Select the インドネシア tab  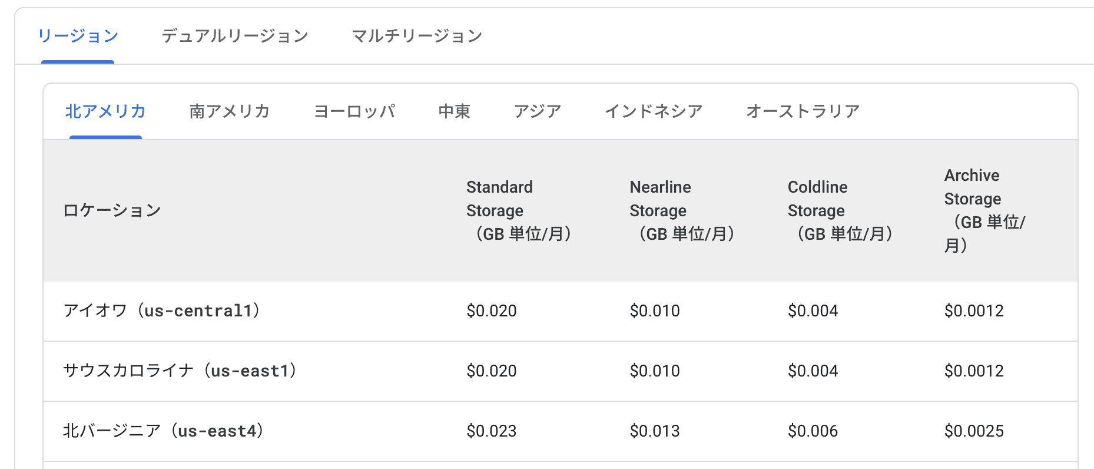pyautogui.click(x=654, y=111)
